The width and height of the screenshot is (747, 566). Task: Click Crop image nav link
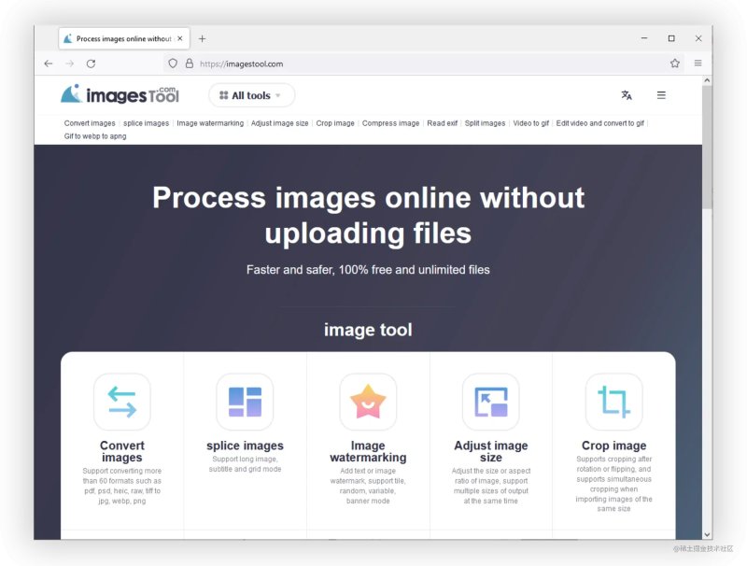(x=335, y=123)
